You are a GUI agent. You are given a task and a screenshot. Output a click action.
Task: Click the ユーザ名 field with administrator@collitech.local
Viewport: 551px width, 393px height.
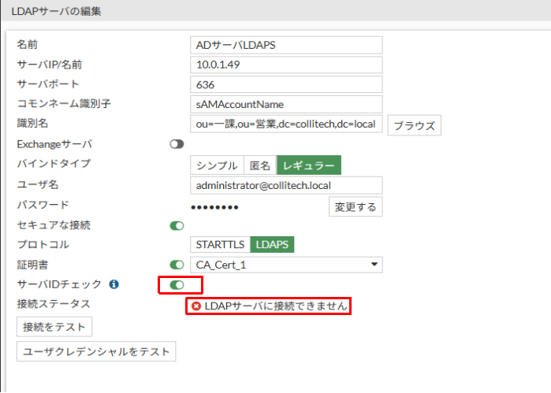pos(286,184)
